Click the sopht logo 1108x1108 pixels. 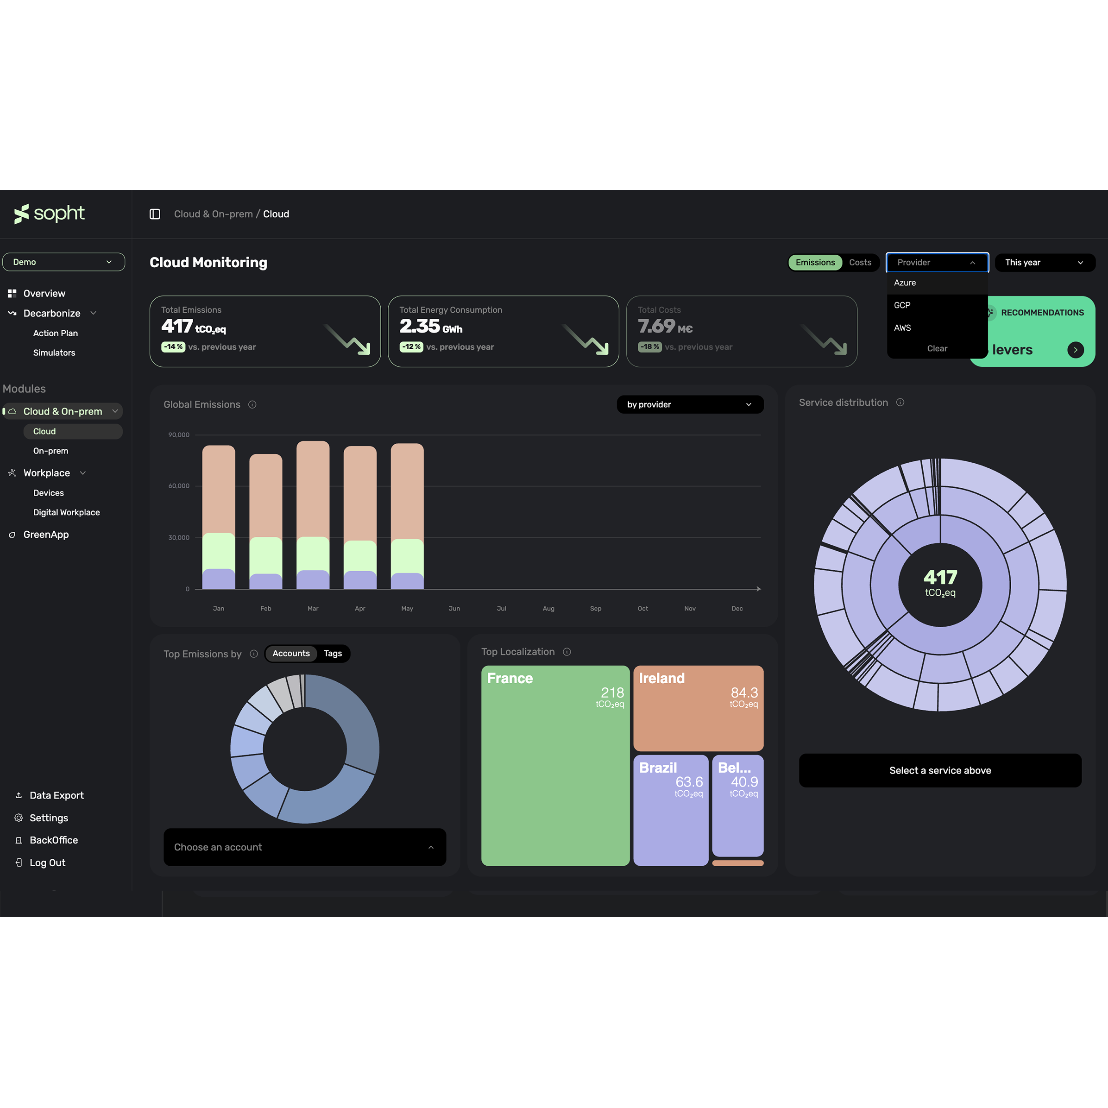tap(49, 214)
